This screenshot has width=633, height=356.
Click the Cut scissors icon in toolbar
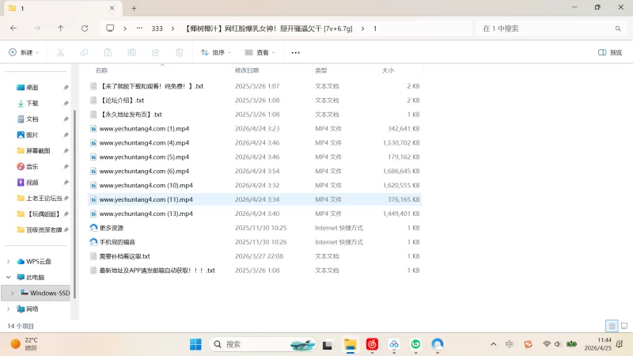pos(61,52)
